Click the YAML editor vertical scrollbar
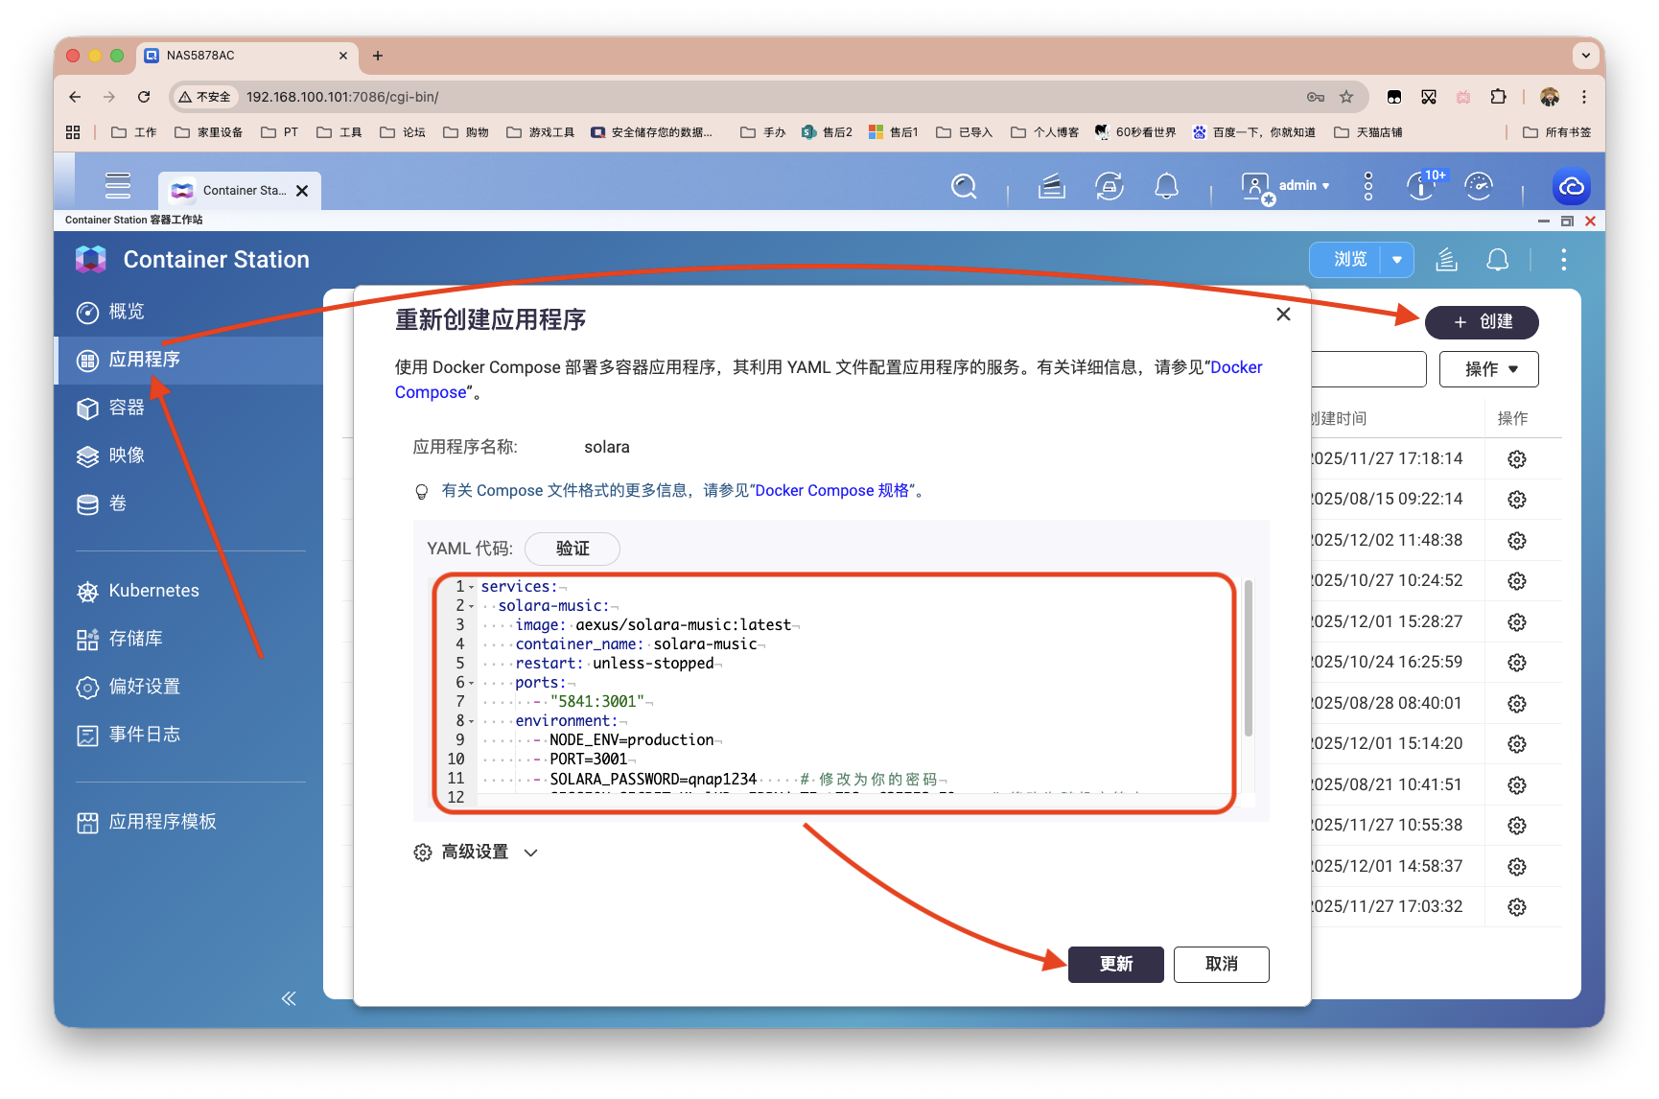Screen dimensions: 1659x1099 coord(1248,662)
